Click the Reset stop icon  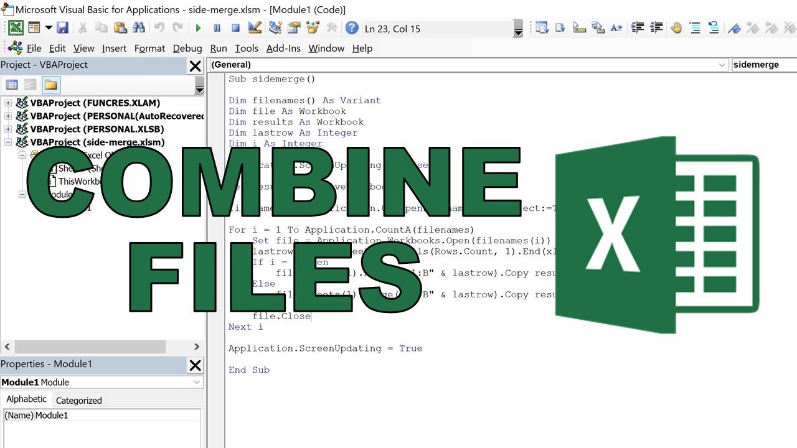pyautogui.click(x=235, y=28)
